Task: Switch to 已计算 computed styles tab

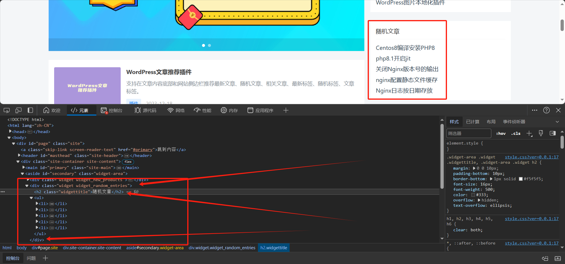Action: [x=472, y=122]
